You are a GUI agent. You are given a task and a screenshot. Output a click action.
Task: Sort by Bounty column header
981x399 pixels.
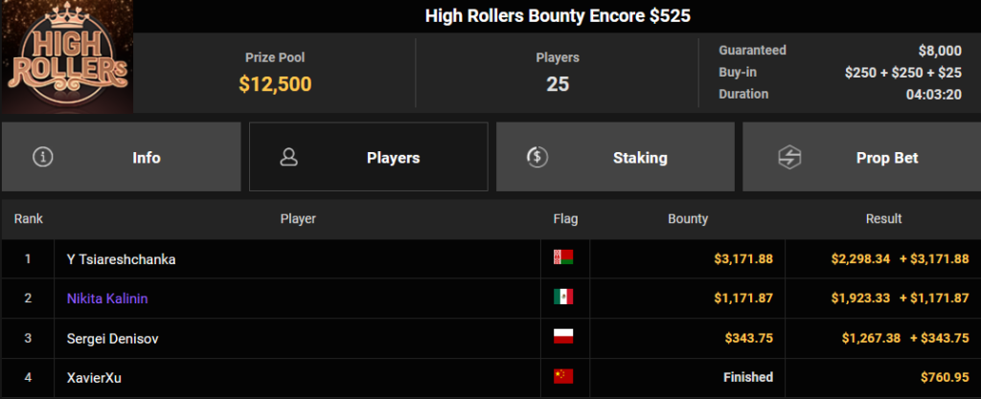(688, 219)
